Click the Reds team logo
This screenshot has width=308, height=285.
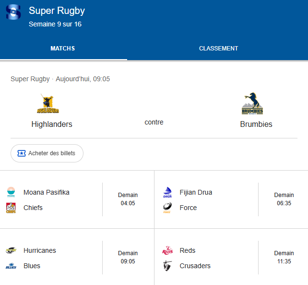coord(167,250)
